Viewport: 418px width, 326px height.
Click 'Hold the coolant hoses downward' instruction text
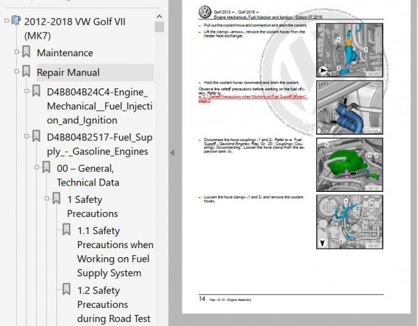click(x=251, y=83)
